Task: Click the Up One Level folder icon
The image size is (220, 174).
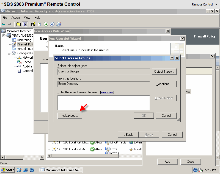Action: click(18, 24)
